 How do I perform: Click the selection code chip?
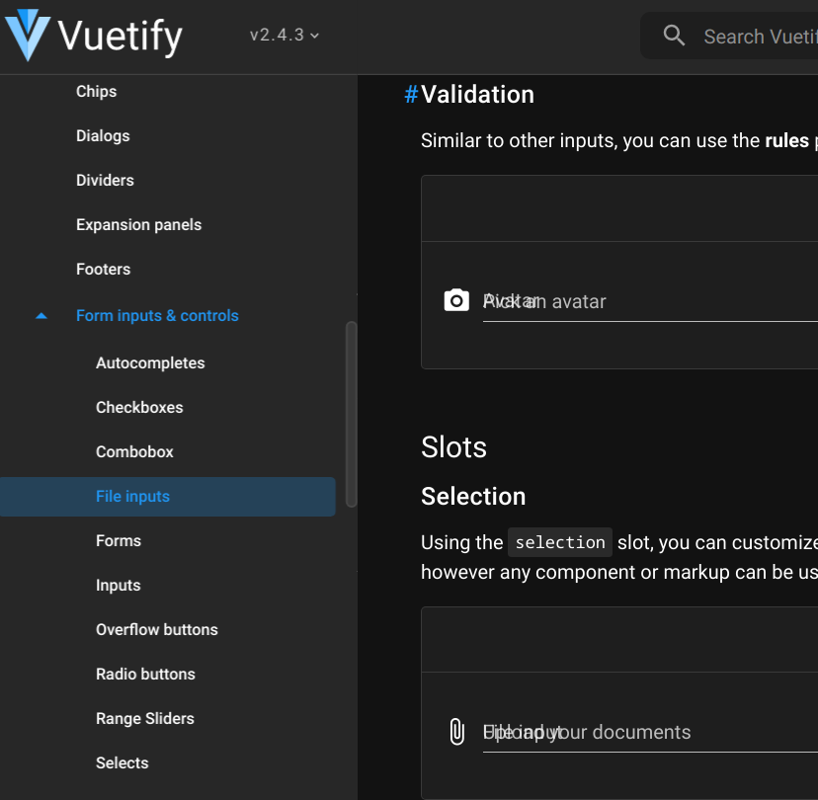pyautogui.click(x=559, y=541)
